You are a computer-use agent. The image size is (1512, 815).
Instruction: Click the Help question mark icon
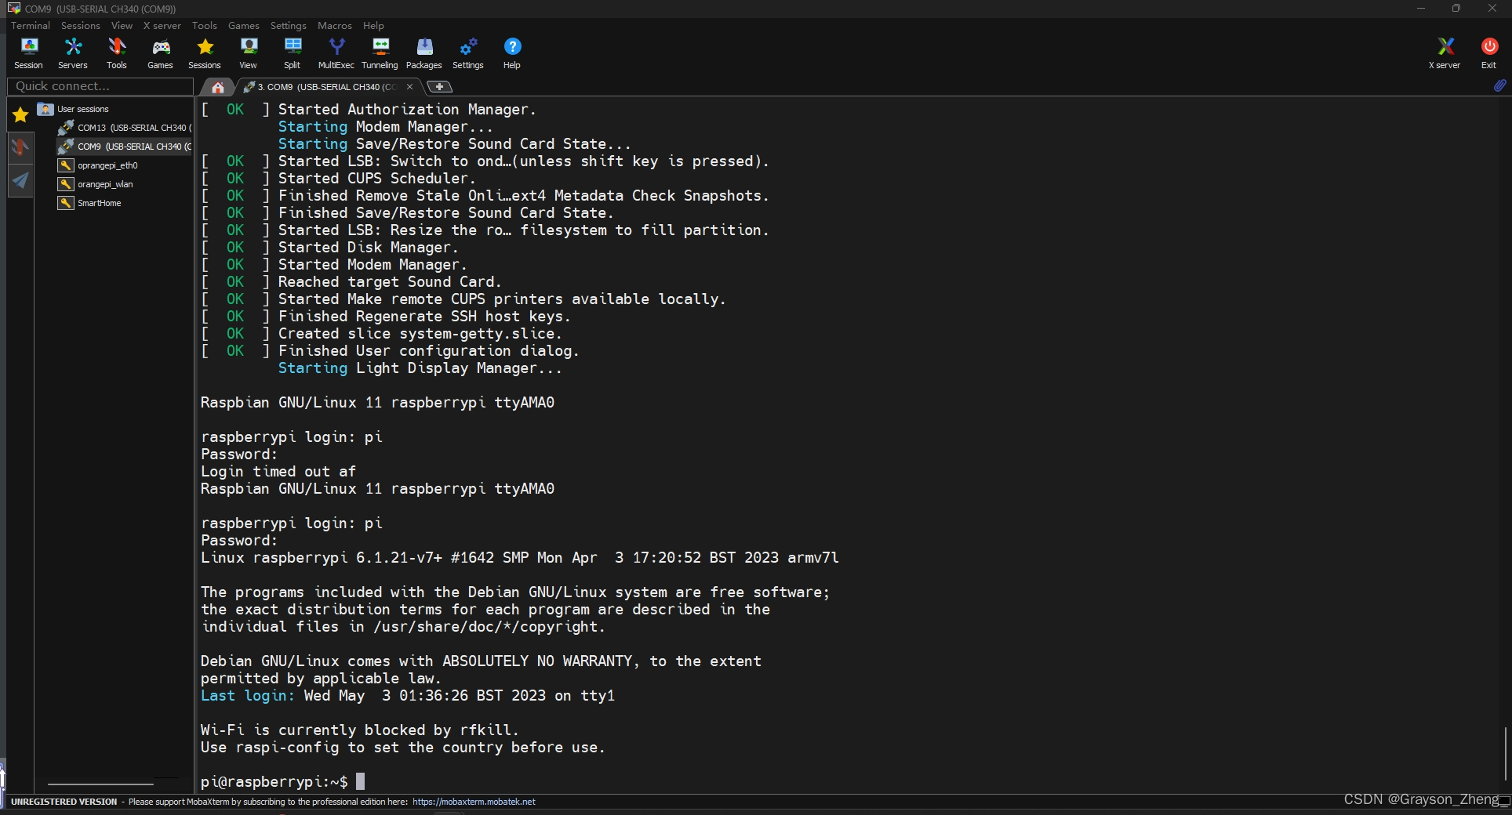pos(512,53)
